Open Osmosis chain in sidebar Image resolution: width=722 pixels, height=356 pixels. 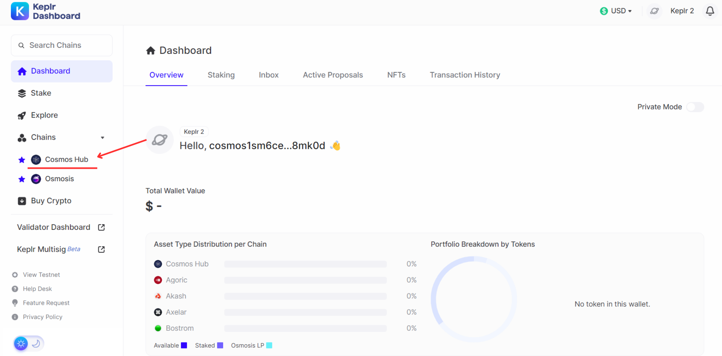point(60,179)
